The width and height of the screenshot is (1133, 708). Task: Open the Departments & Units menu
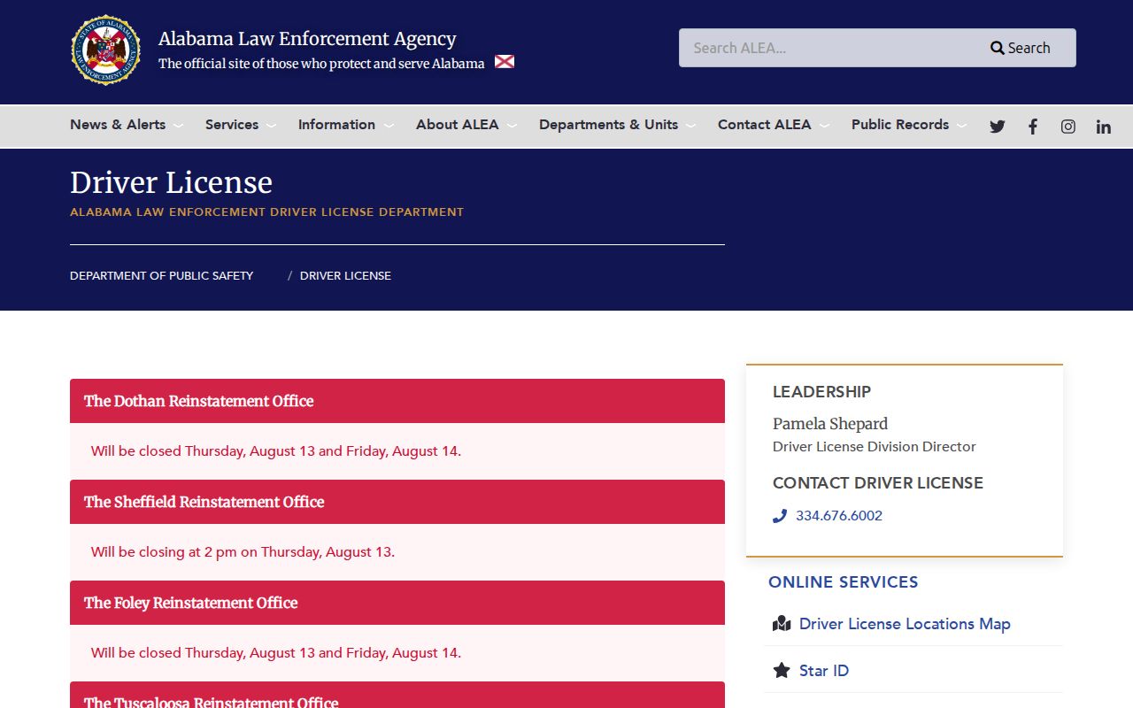pyautogui.click(x=618, y=125)
